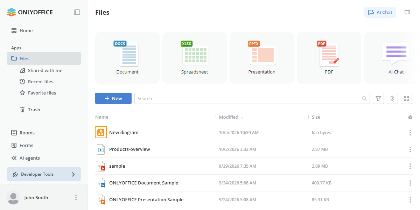Click the search magnifier icon
The image size is (420, 210).
(x=364, y=98)
